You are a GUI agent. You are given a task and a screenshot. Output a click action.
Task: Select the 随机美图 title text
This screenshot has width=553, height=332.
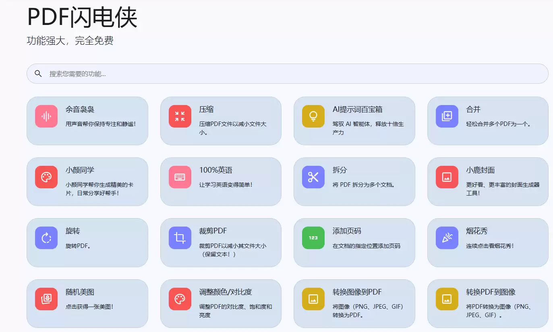tap(80, 292)
